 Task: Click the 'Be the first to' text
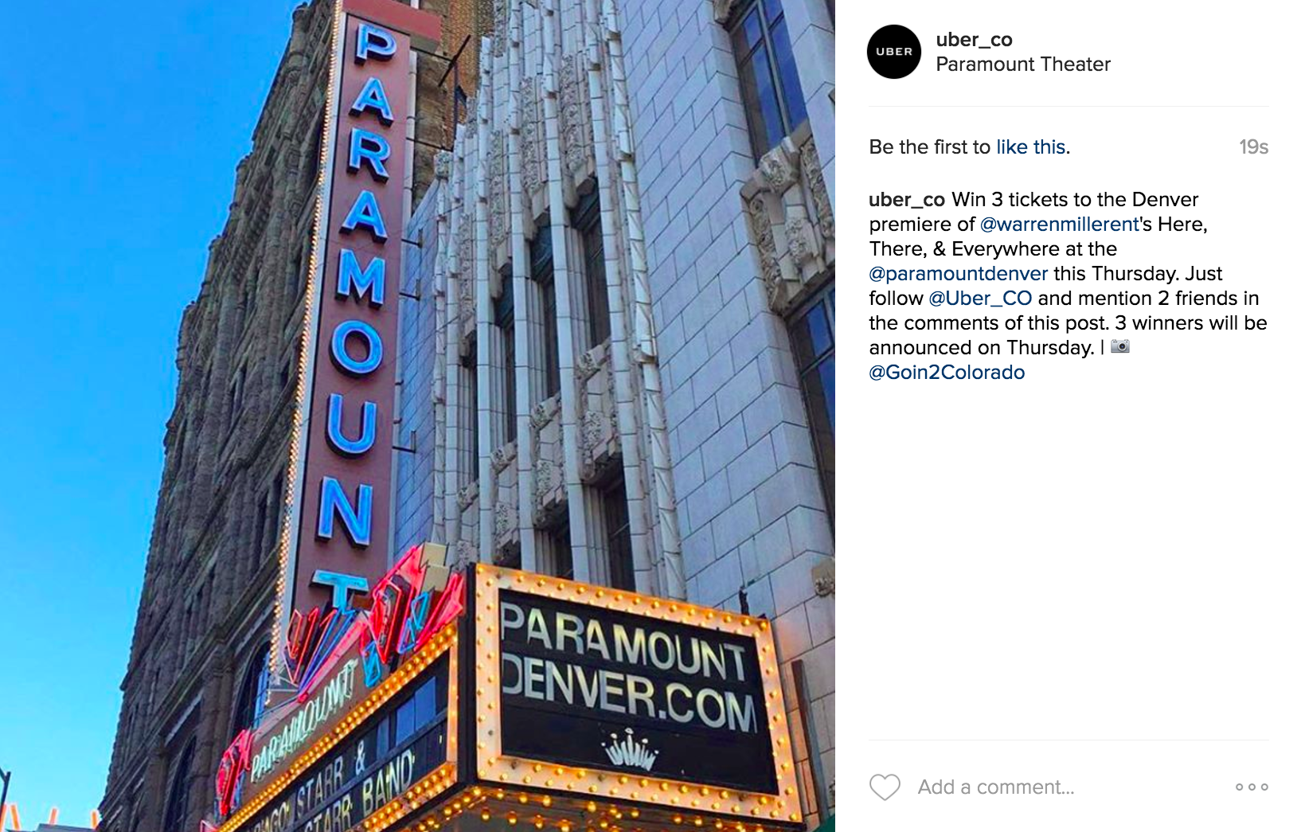click(x=930, y=147)
